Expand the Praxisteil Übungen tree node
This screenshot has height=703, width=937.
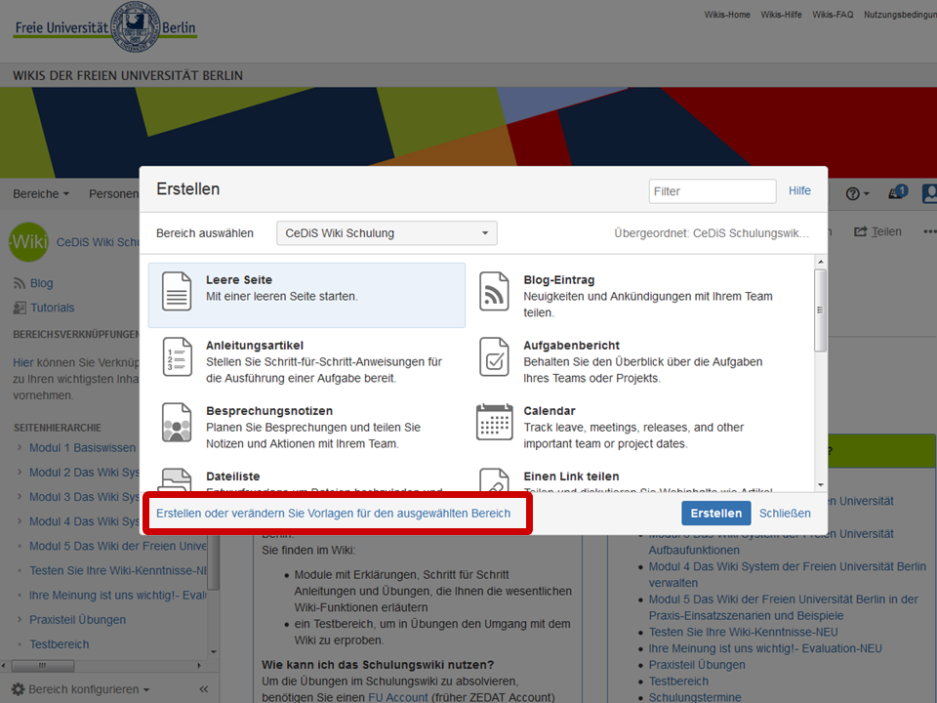(x=20, y=619)
